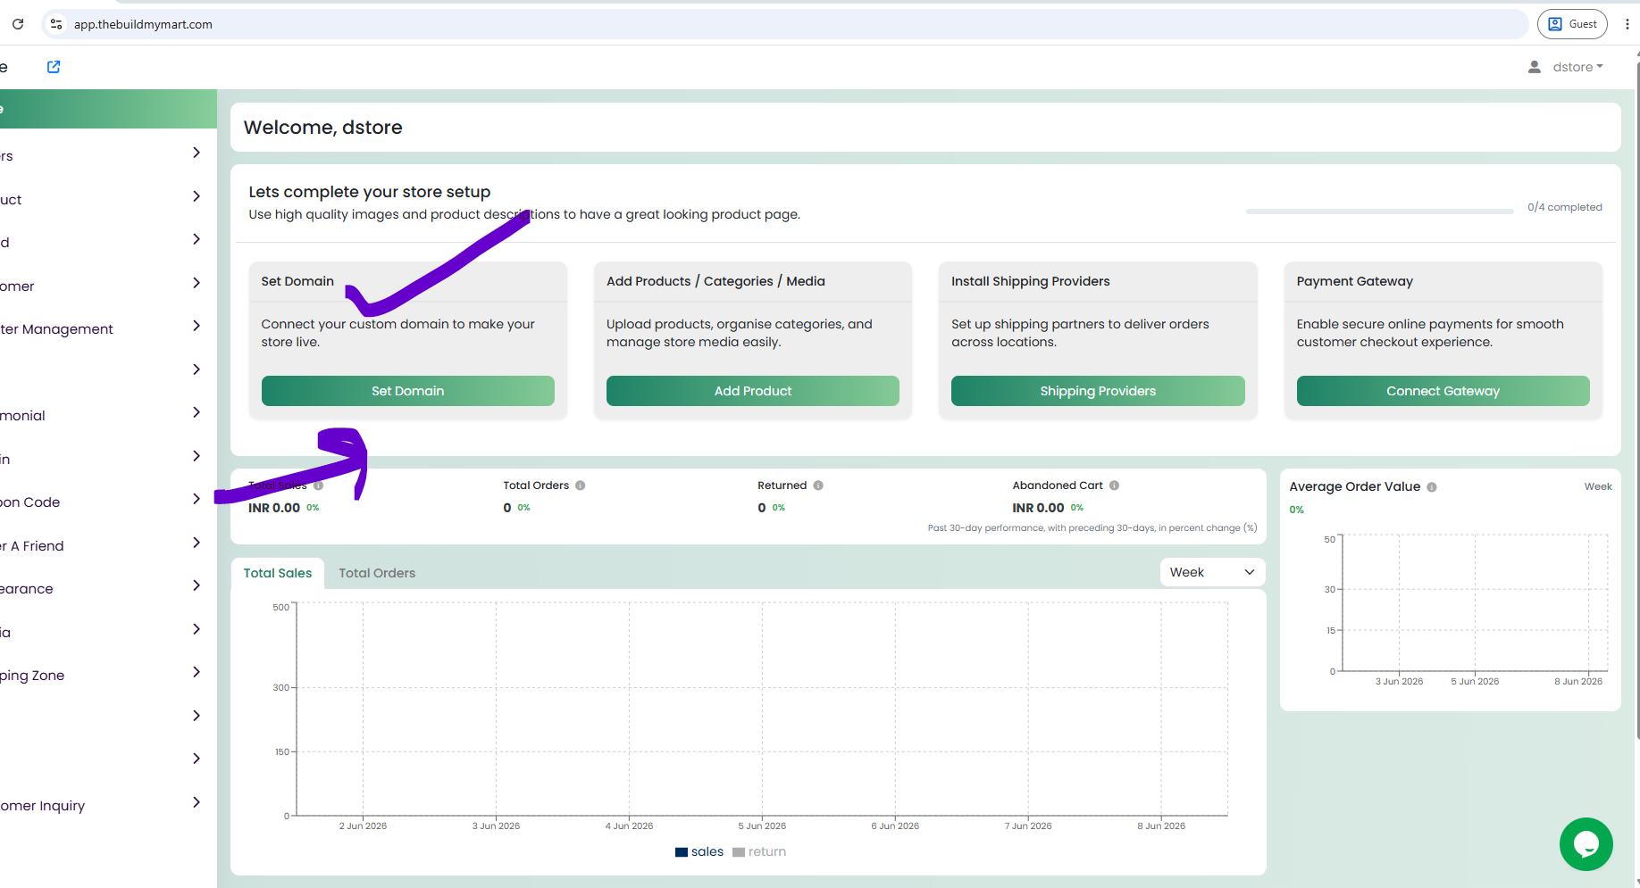Click the 'Welcome, dstore' heading
The width and height of the screenshot is (1640, 888).
click(x=323, y=128)
